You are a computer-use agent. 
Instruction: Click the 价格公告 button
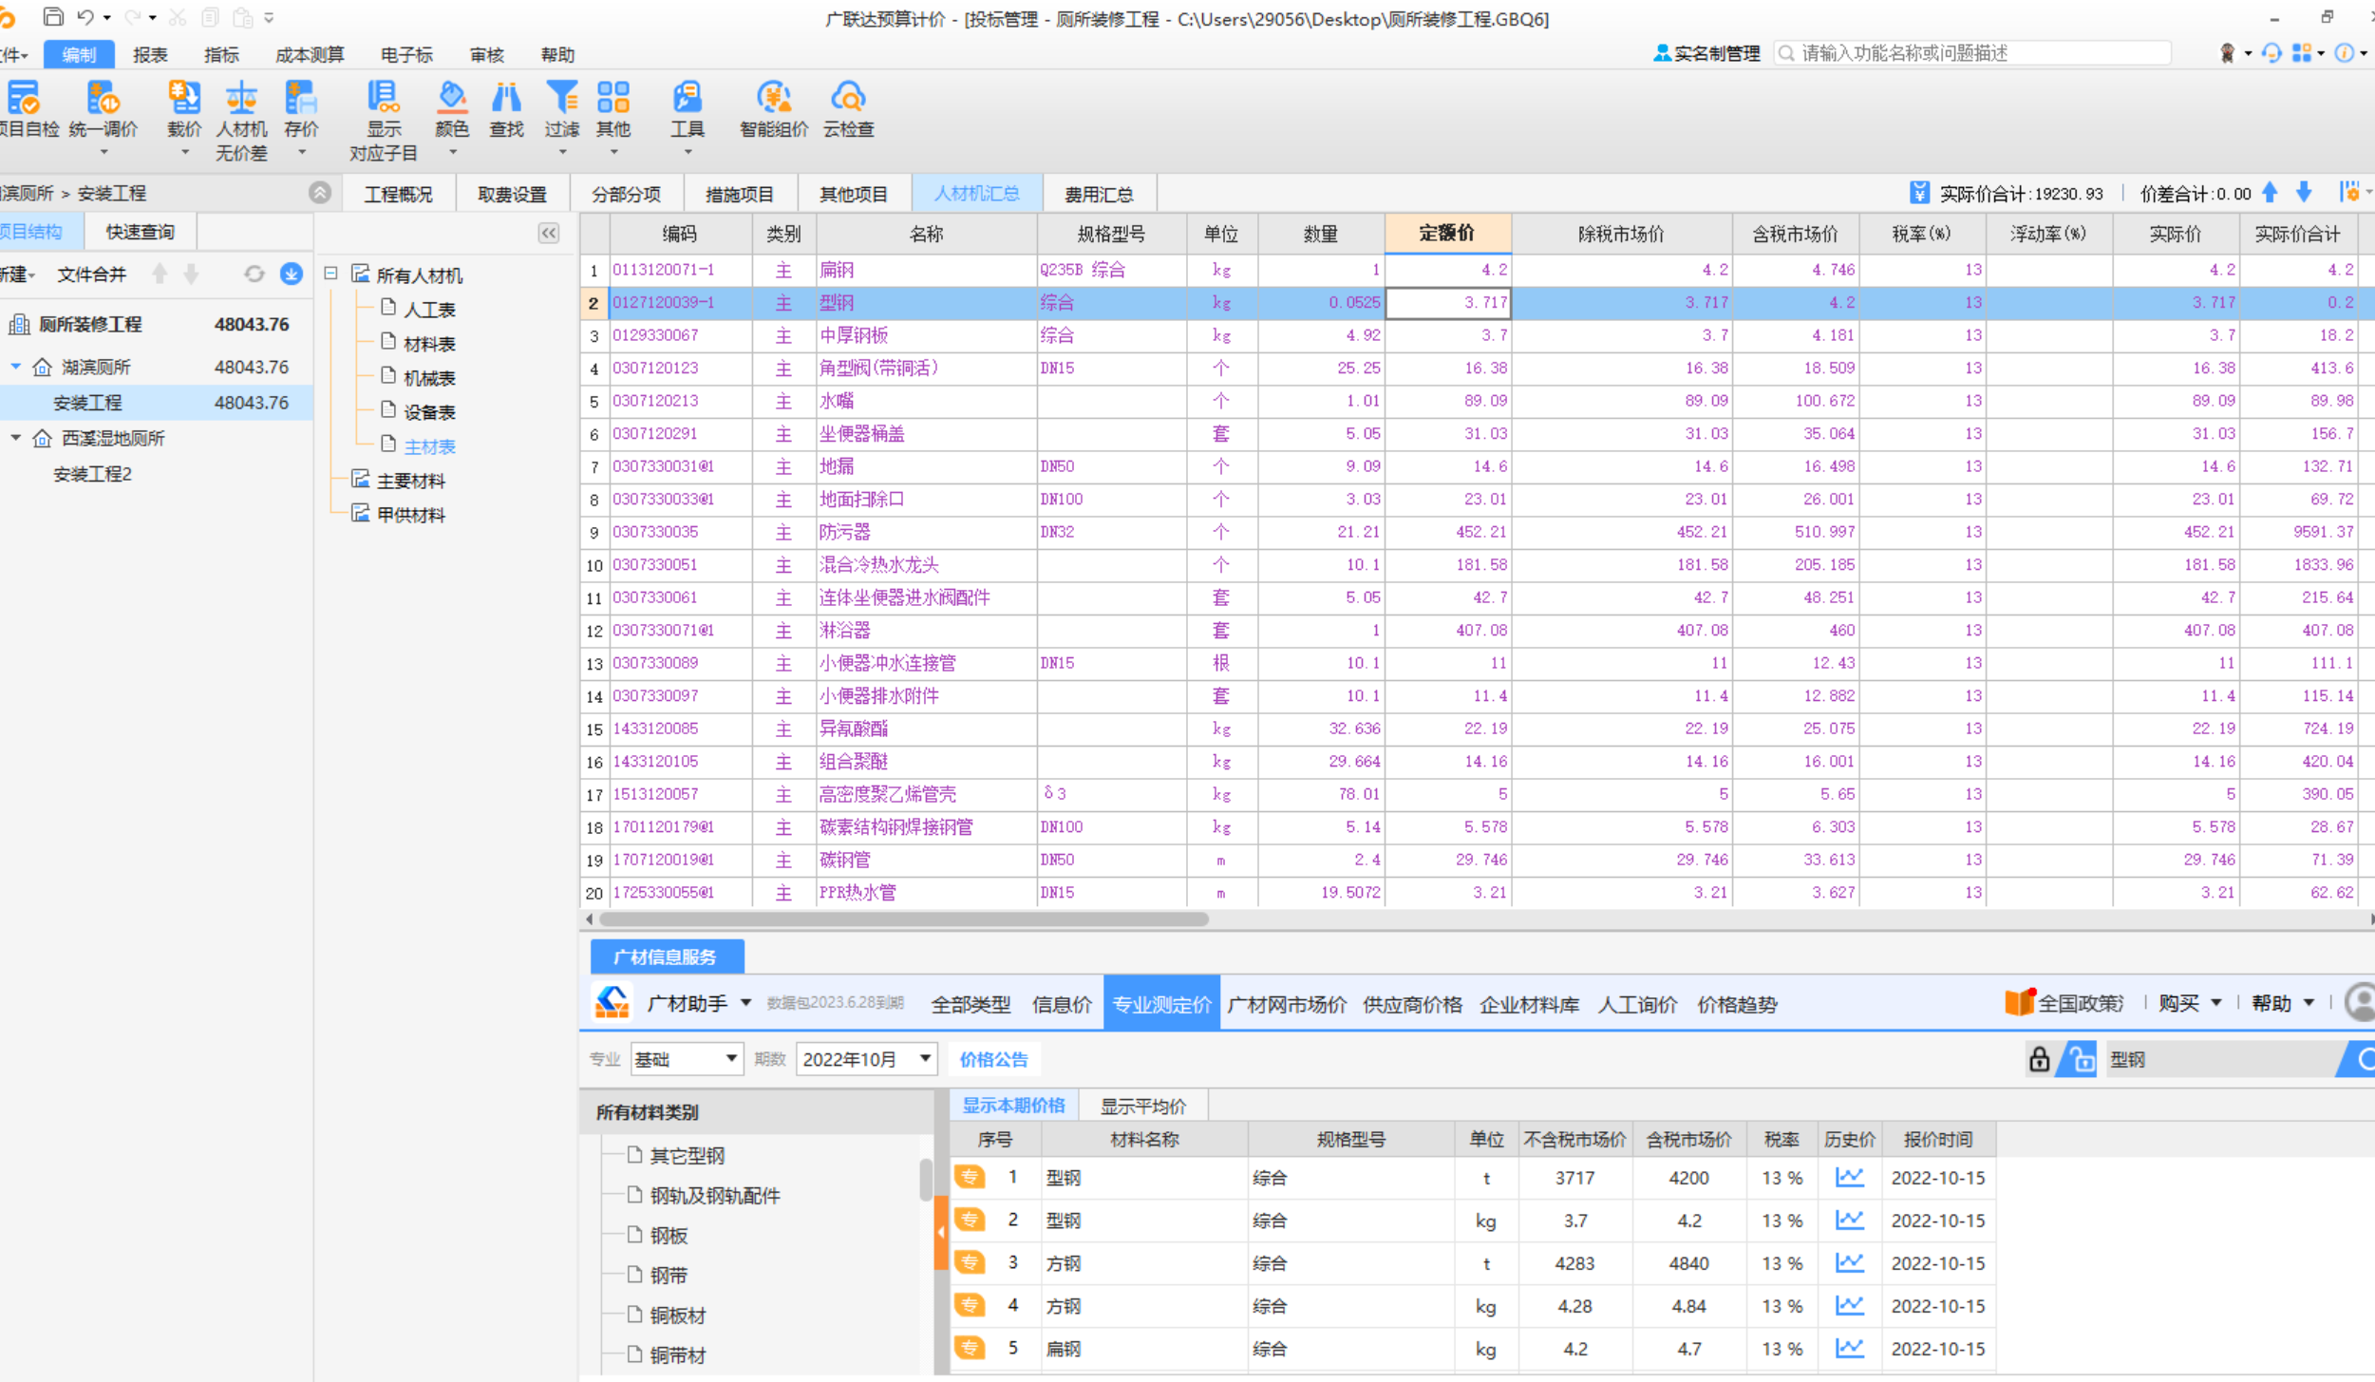(993, 1059)
